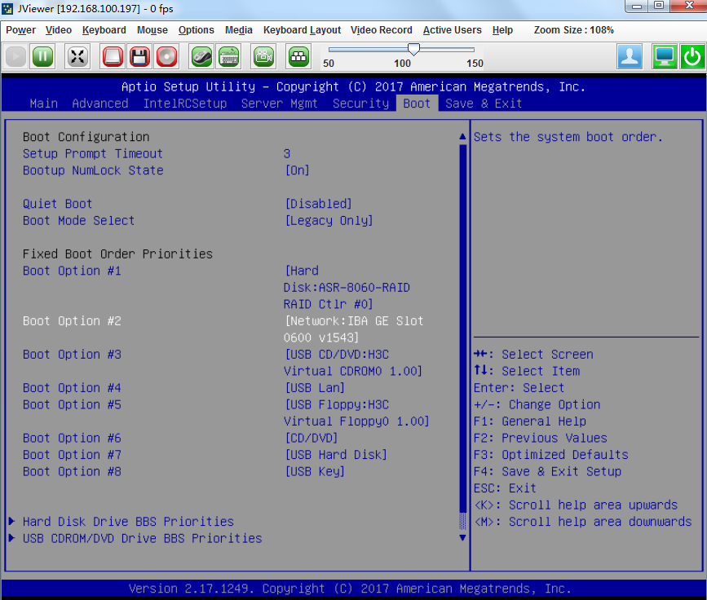Toggle the mouse cursor icon

pos(201,57)
